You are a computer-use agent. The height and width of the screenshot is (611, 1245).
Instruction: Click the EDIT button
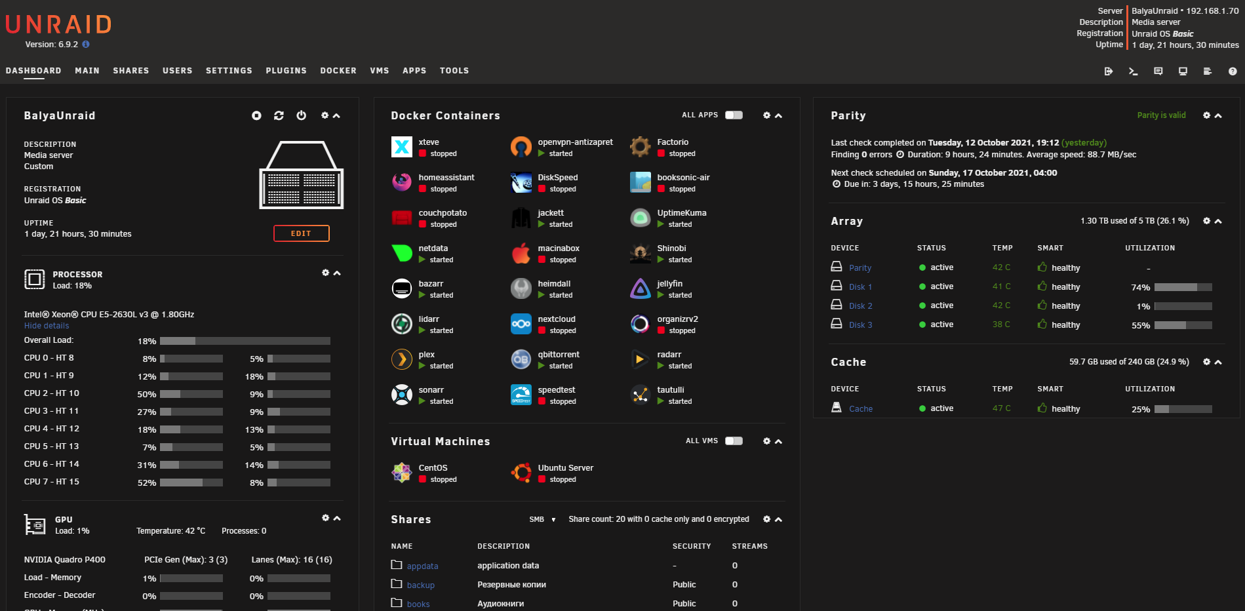[301, 233]
